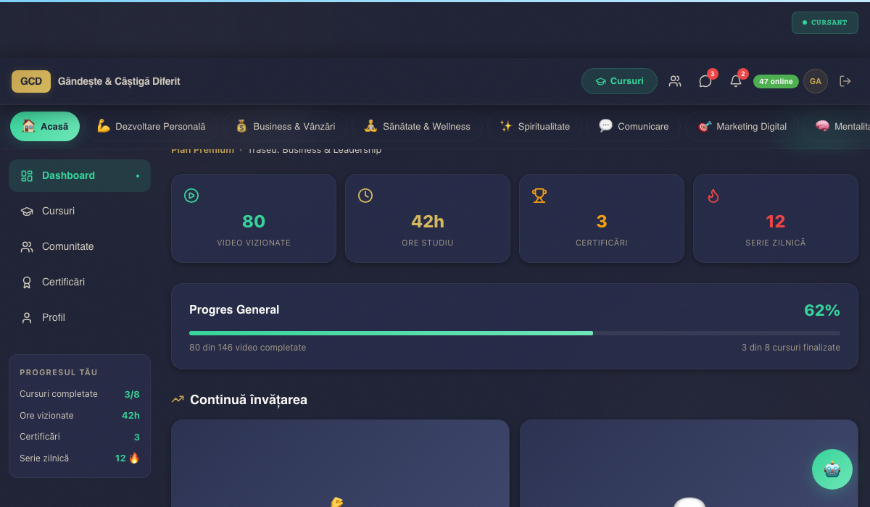Click the 12 Serie Zilnică stat value
The image size is (870, 507).
(776, 222)
